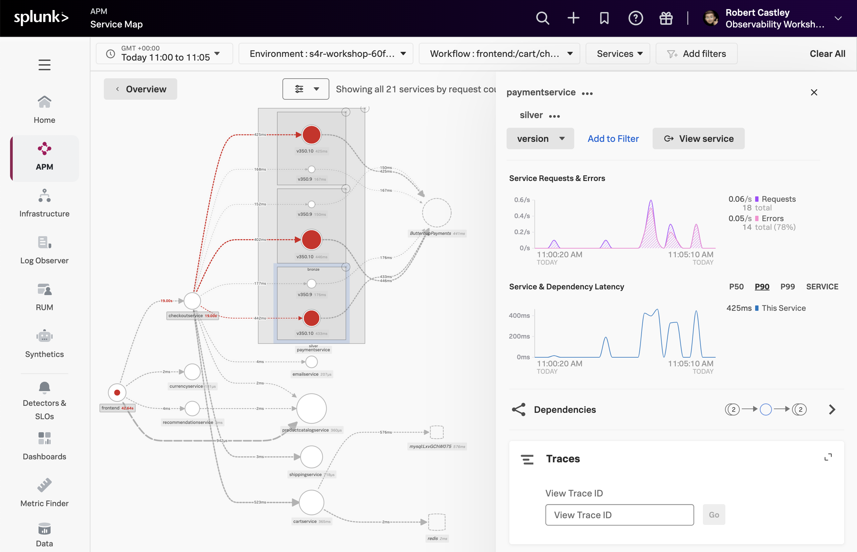Select P50 latency percentile
Image resolution: width=857 pixels, height=552 pixels.
click(x=736, y=287)
